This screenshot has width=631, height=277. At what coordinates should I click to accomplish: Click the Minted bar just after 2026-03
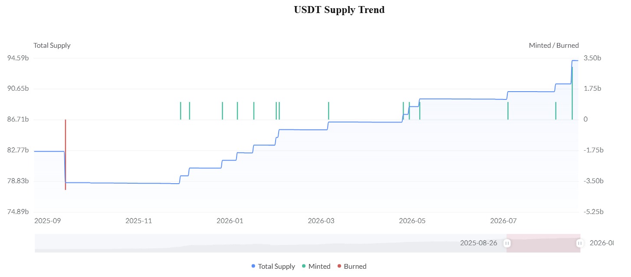329,111
